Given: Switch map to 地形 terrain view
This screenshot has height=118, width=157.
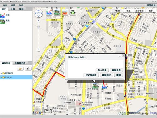Looking at the screenshot, I should click(x=150, y=11).
